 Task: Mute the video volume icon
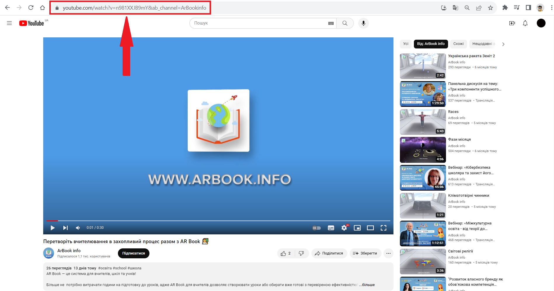(x=78, y=228)
